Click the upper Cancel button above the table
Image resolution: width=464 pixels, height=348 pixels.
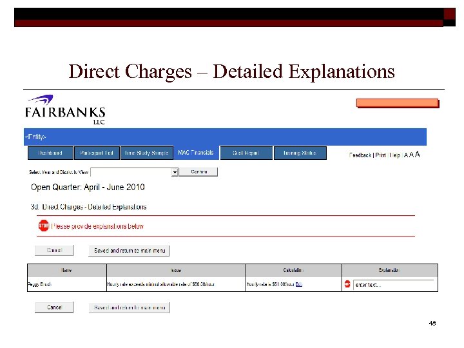pos(54,250)
